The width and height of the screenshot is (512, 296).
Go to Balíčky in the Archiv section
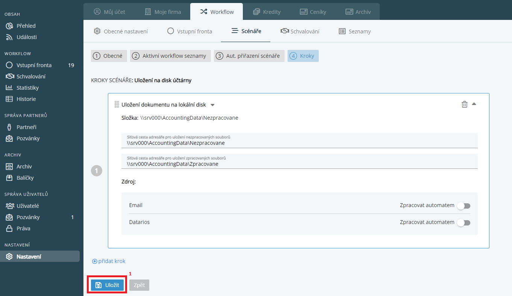coord(25,178)
